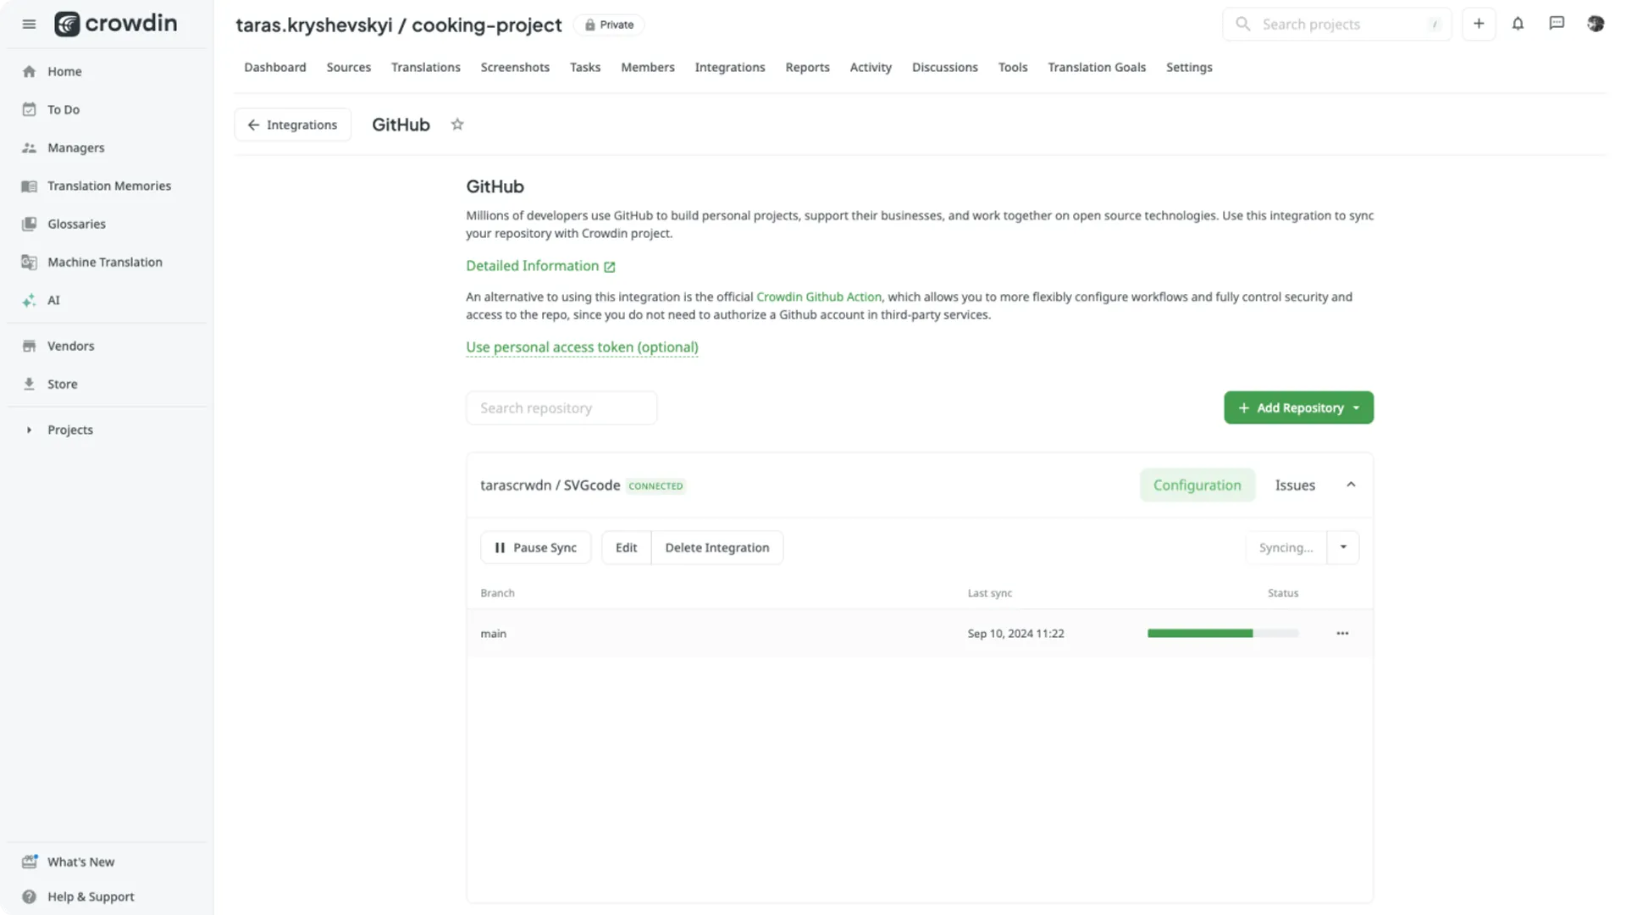Click tarascrwdn / SVGcode repository name

pyautogui.click(x=550, y=485)
